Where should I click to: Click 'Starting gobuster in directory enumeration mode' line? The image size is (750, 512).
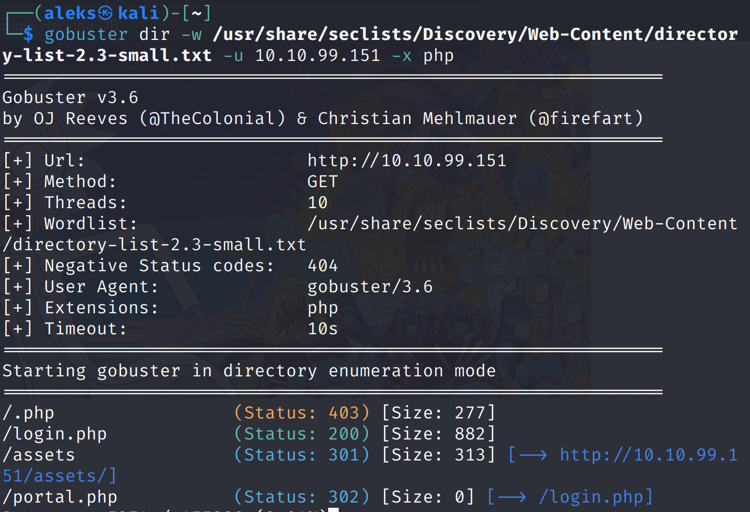point(249,371)
